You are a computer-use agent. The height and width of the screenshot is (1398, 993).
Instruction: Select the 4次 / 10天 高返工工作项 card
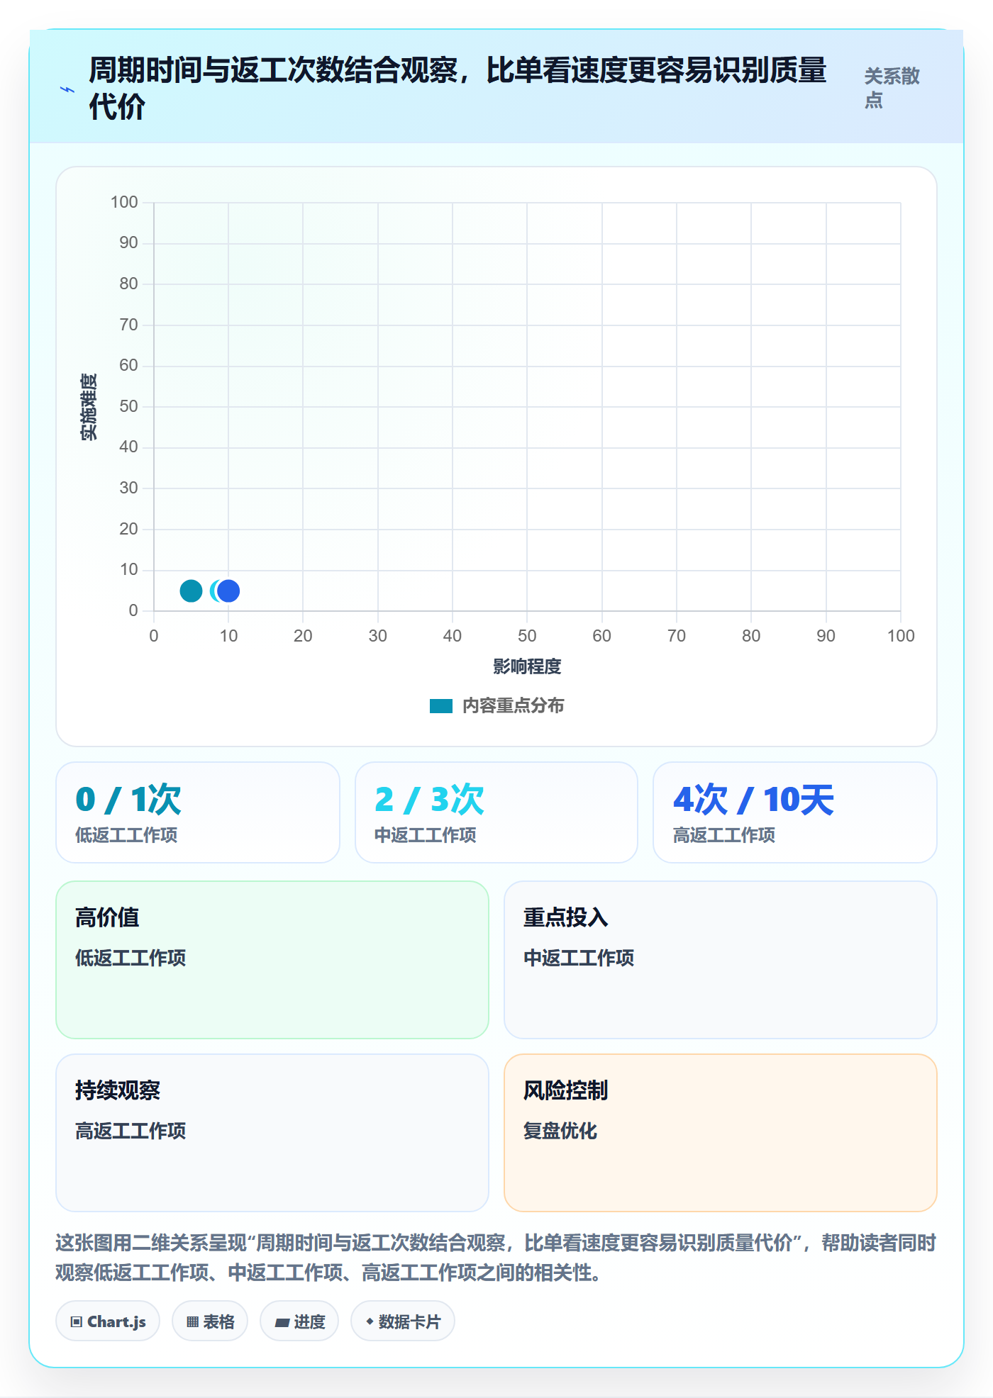pos(795,812)
